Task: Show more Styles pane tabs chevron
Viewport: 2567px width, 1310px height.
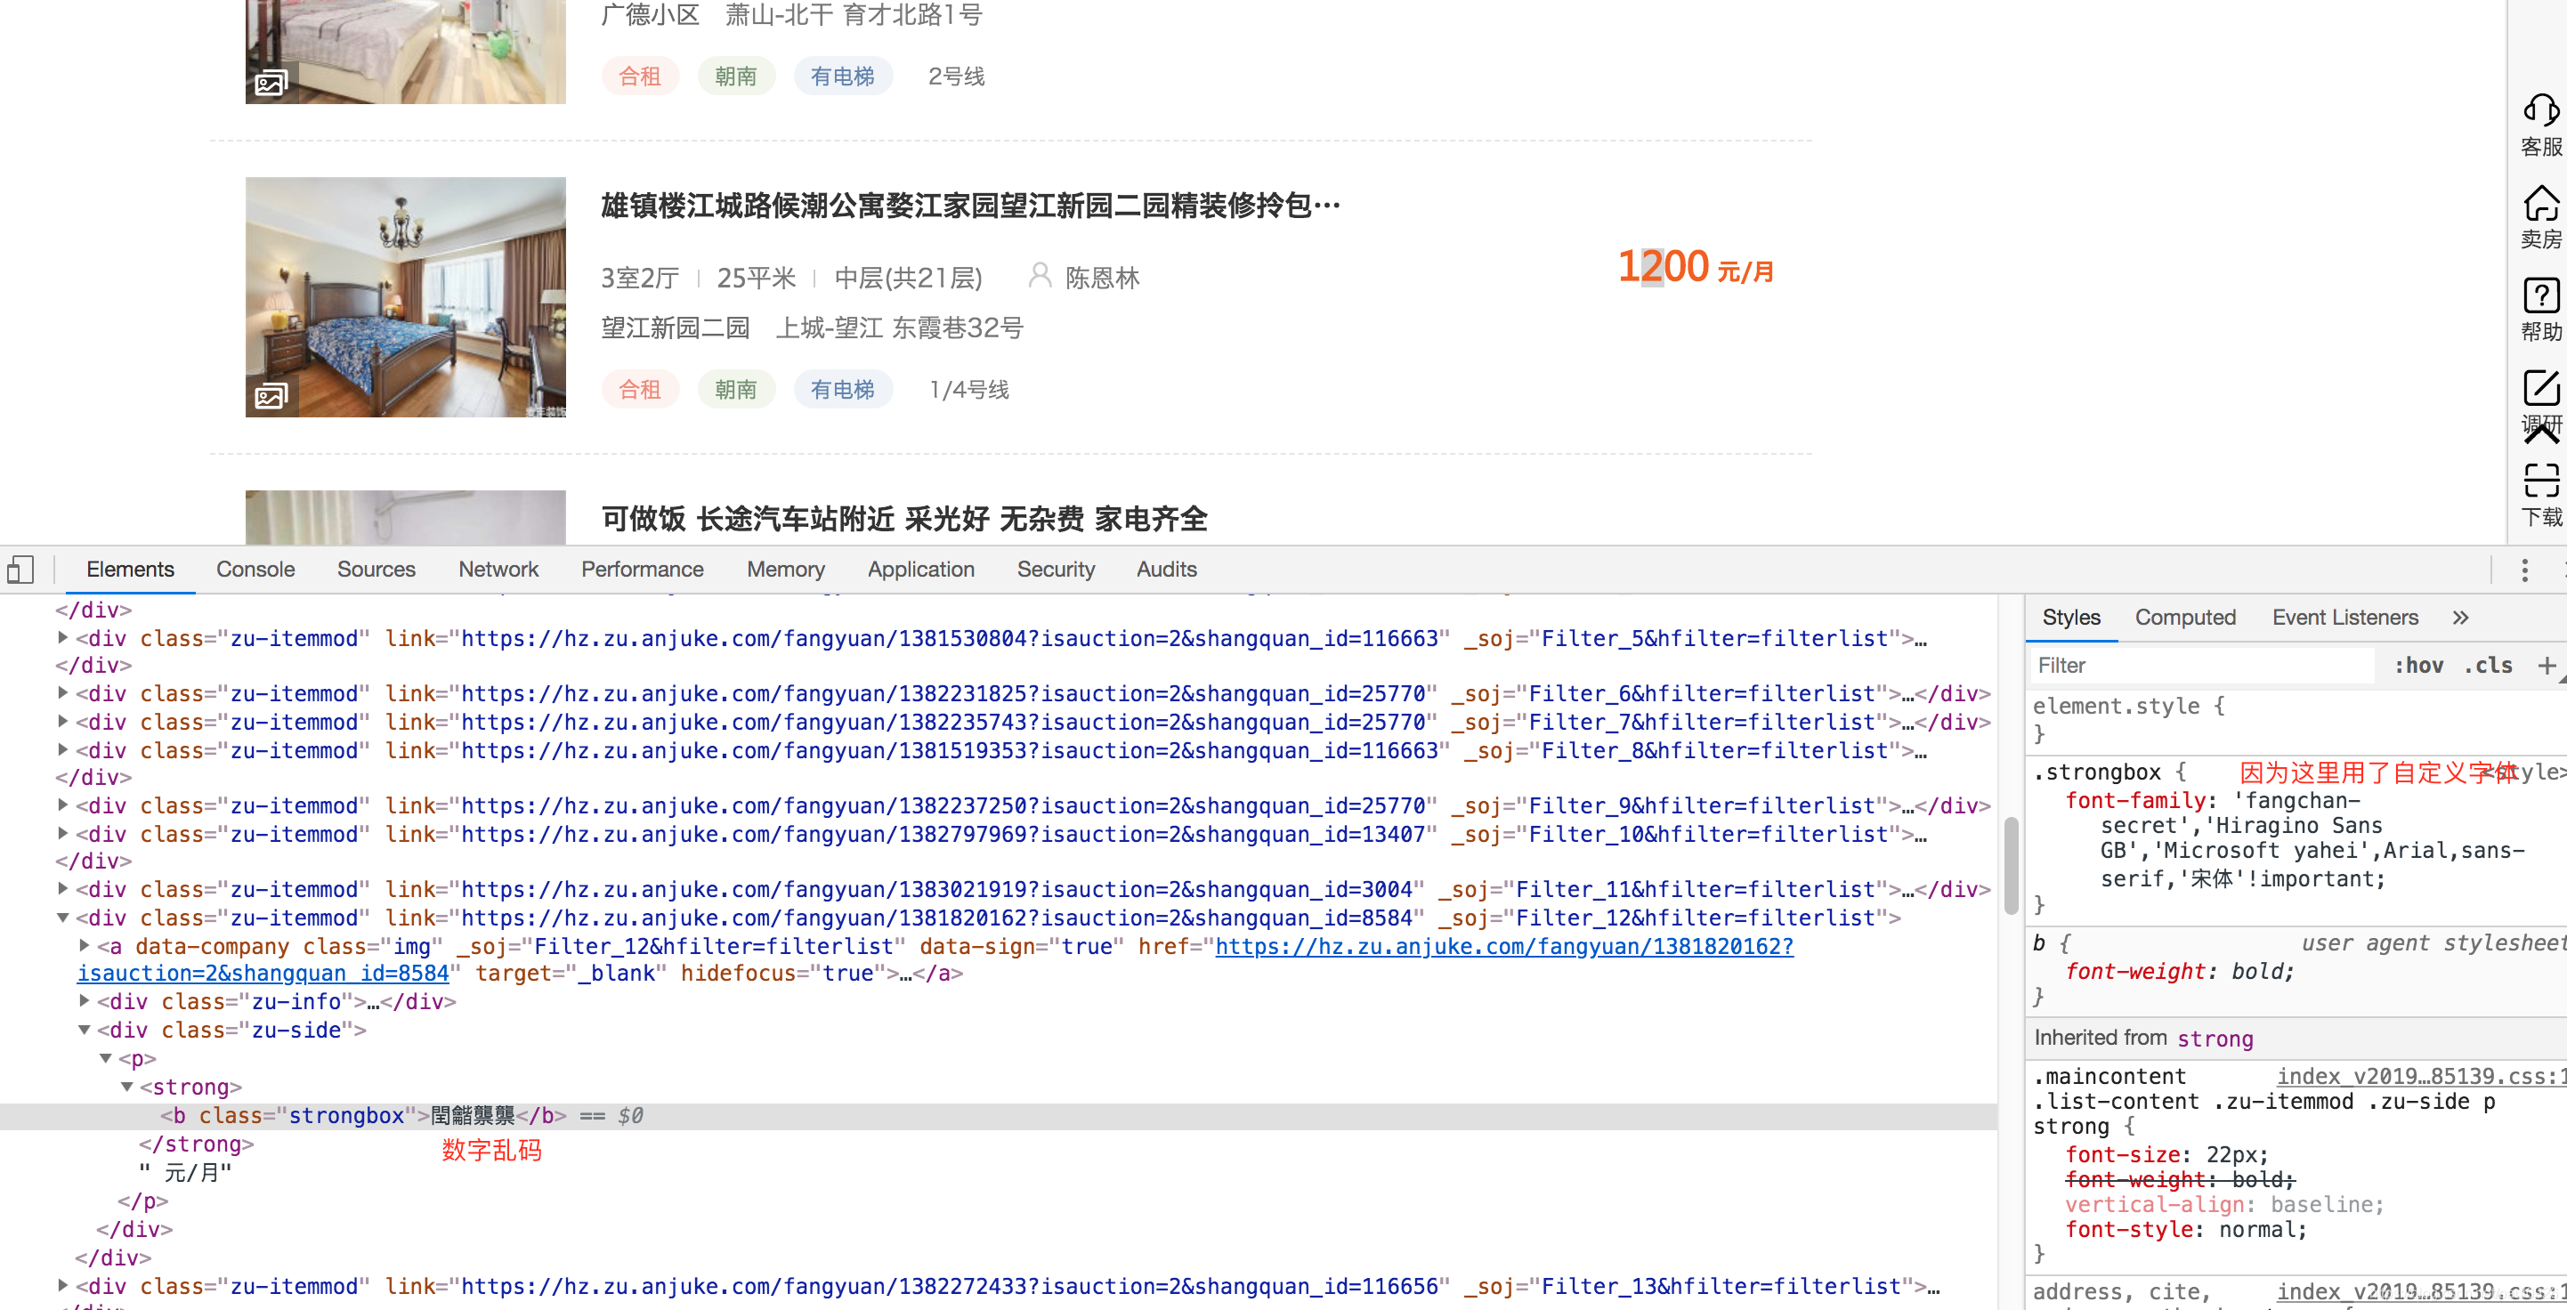Action: coord(2459,618)
